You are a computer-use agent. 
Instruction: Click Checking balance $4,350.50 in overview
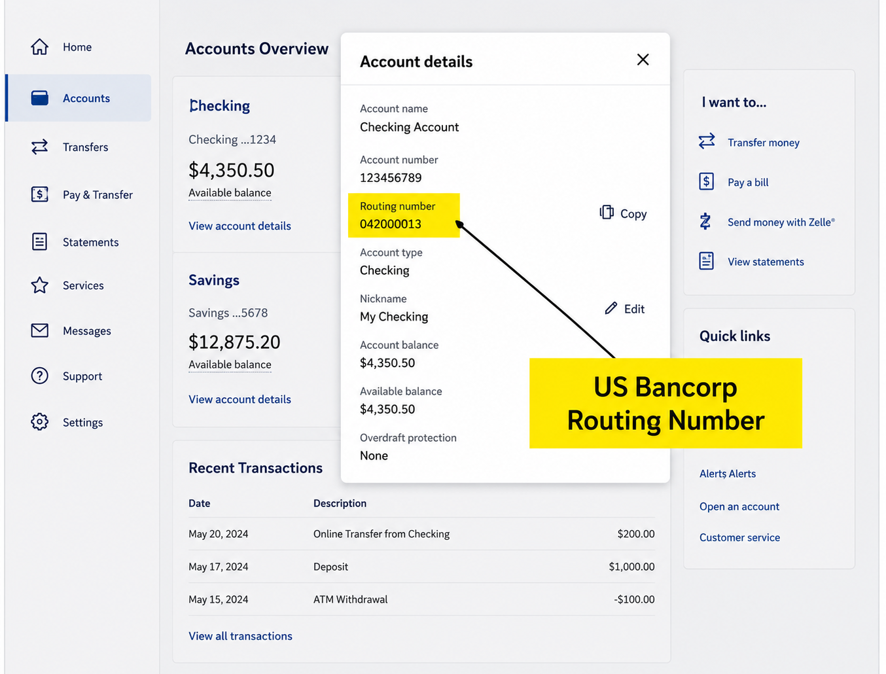(232, 170)
